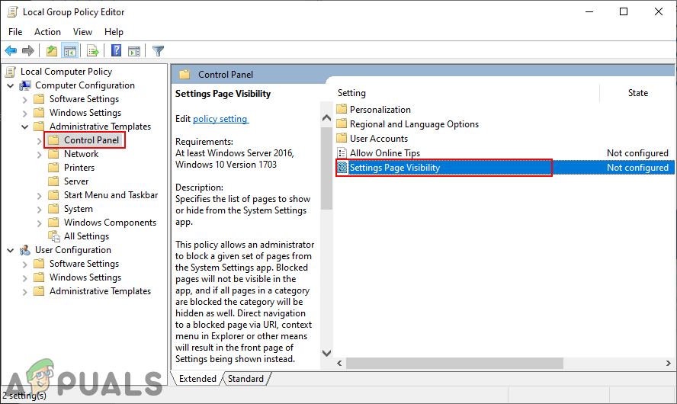Image resolution: width=677 pixels, height=404 pixels.
Task: Click the Personalization folder icon
Action: [342, 109]
